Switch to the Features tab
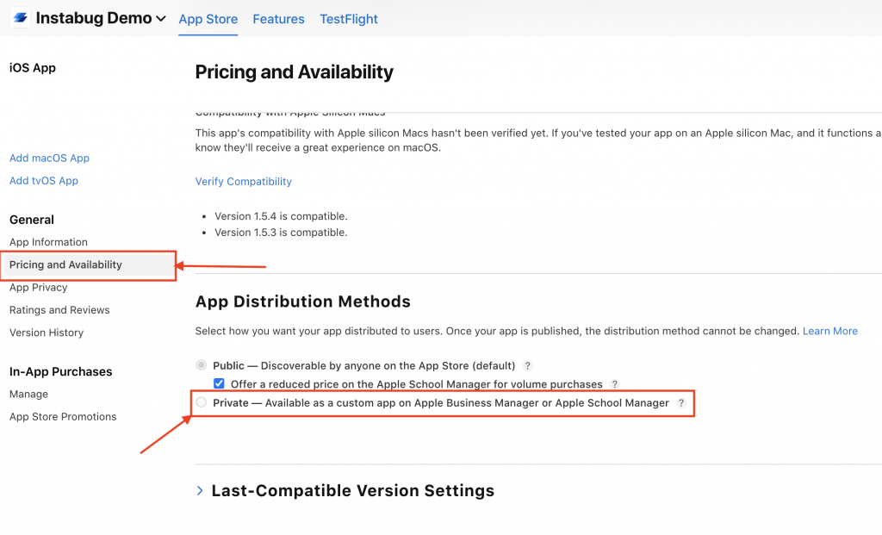 pos(278,19)
